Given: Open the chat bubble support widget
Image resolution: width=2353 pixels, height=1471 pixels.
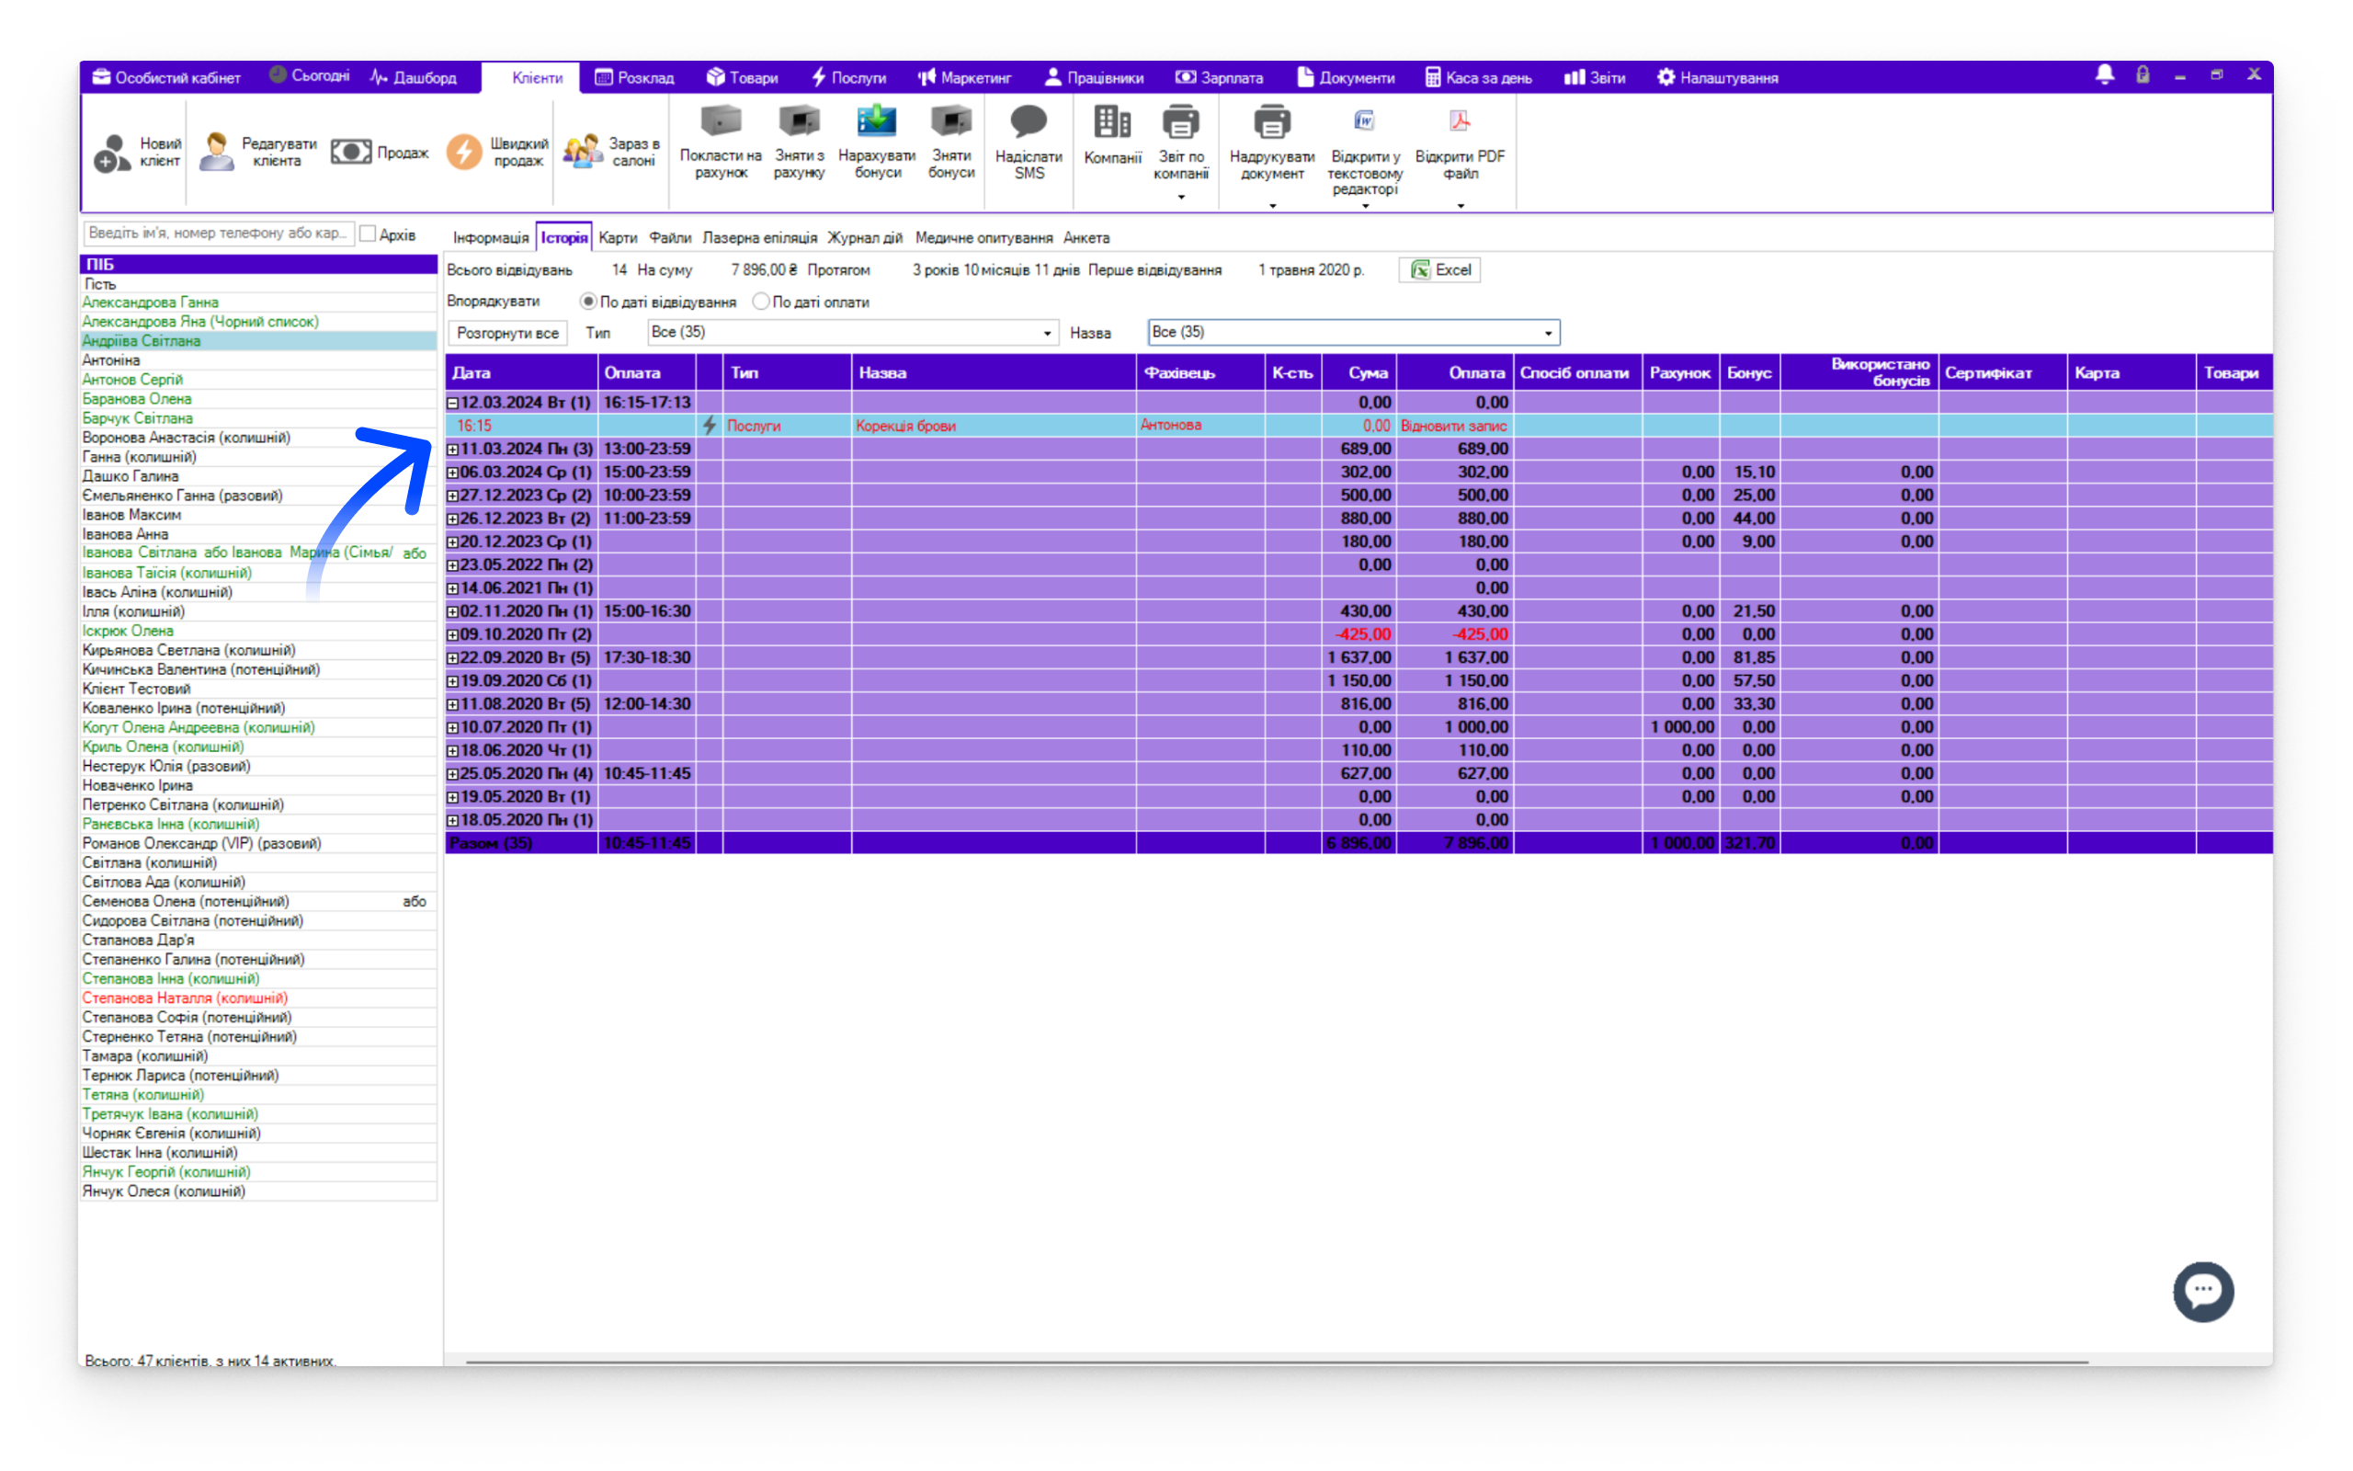Looking at the screenshot, I should coord(2203,1291).
